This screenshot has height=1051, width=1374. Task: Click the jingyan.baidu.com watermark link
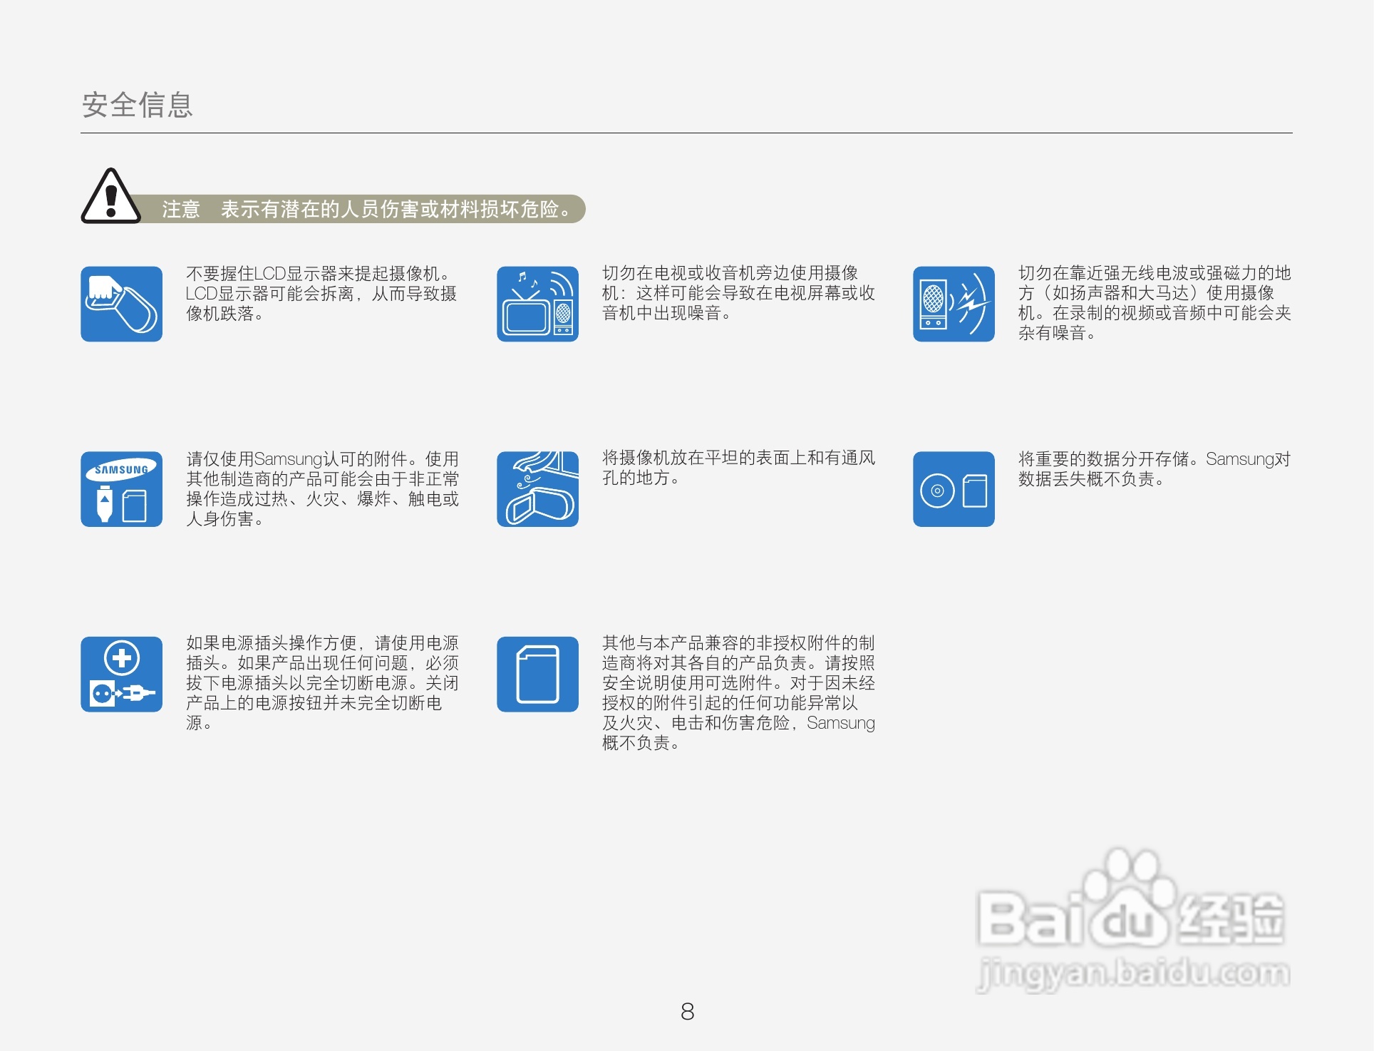[x=1133, y=973]
